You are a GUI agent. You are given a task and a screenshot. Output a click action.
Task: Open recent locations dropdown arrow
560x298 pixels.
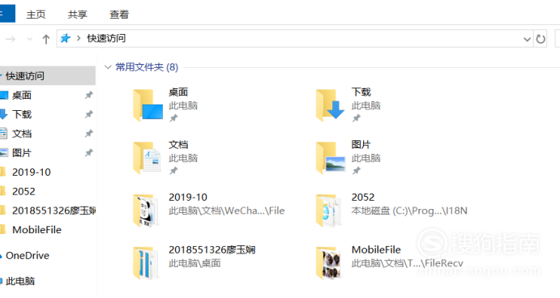[x=30, y=39]
